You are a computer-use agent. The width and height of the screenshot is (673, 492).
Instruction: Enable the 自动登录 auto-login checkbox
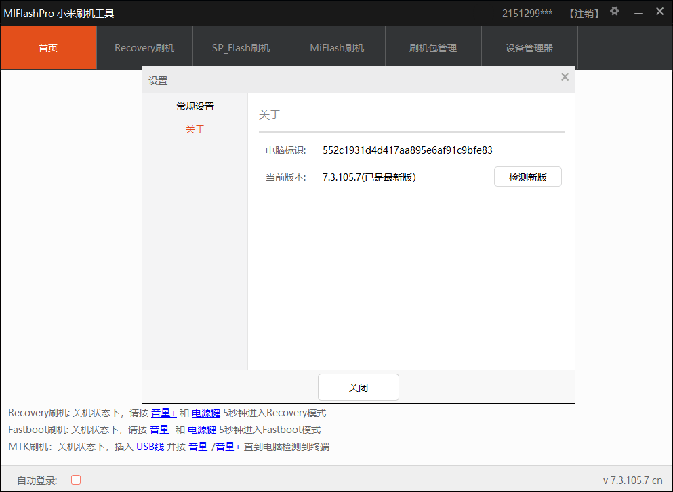coord(75,479)
